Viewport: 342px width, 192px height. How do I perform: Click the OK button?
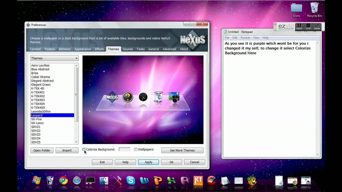172,162
